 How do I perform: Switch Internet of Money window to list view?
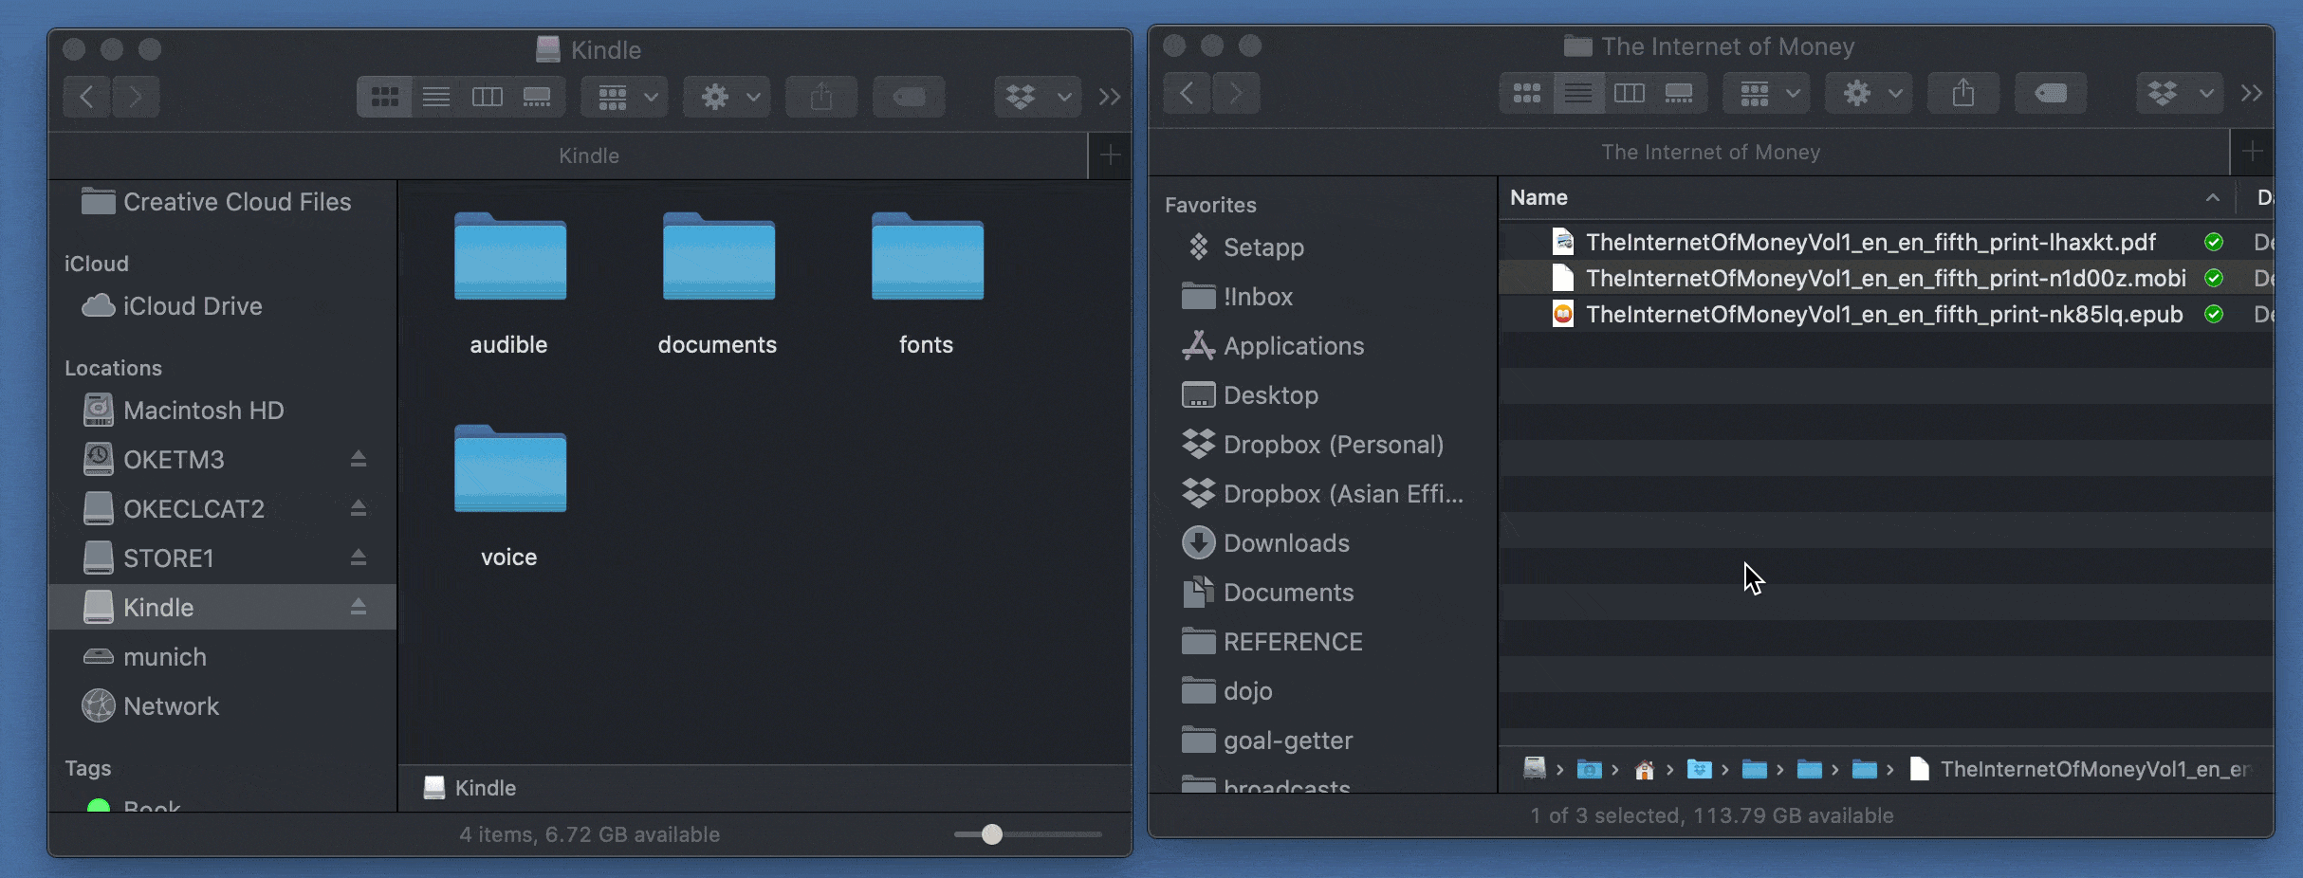(x=1578, y=93)
